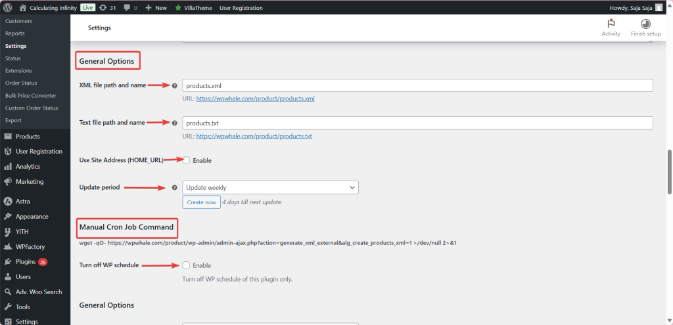Image resolution: width=673 pixels, height=325 pixels.
Task: Click the Live status badge
Action: (x=87, y=8)
